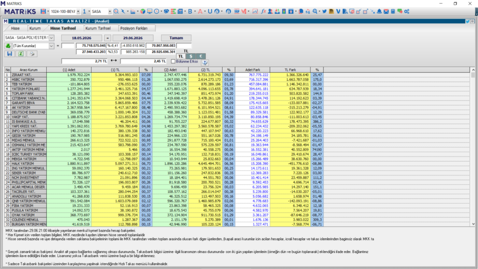This screenshot has width=478, height=269.
Task: Sort by the TL Fark column header
Action: pos(290,70)
